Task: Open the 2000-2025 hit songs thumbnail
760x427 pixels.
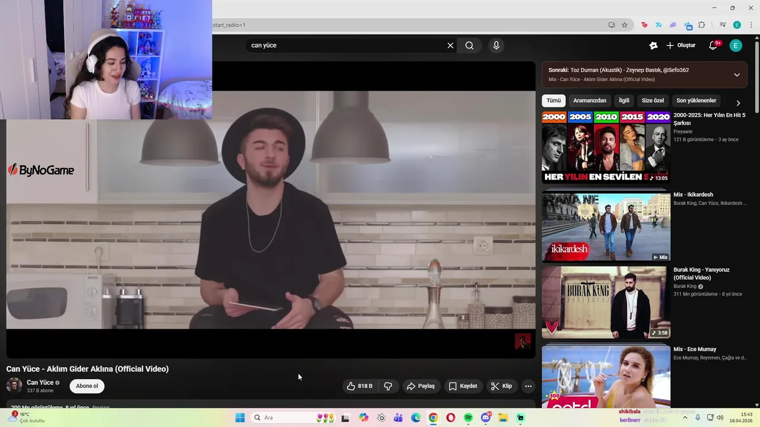Action: pos(606,147)
